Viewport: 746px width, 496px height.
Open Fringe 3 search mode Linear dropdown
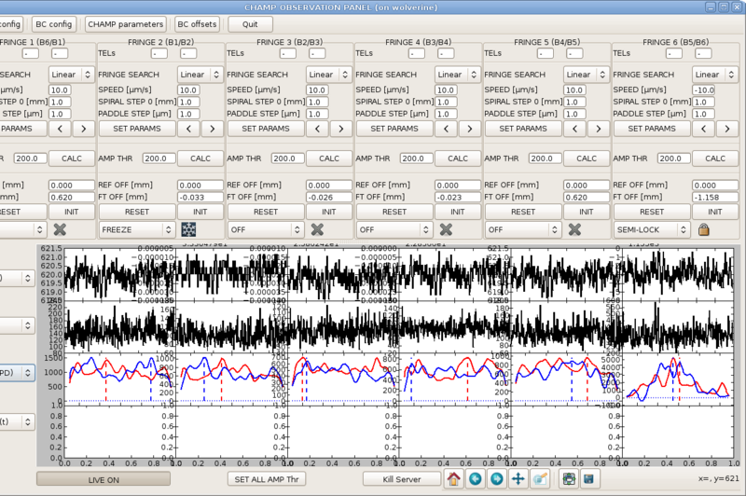329,75
